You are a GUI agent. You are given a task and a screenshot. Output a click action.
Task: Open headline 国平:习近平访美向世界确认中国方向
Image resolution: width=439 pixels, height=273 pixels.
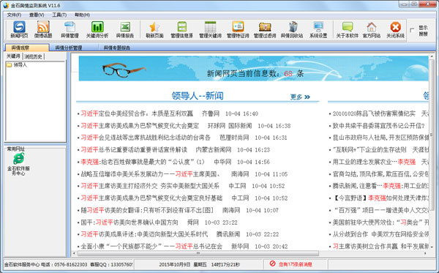pyautogui.click(x=130, y=222)
